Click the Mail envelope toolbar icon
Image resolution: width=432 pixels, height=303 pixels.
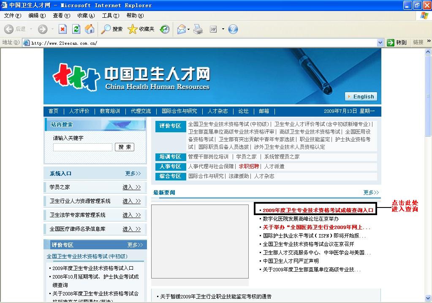click(182, 29)
